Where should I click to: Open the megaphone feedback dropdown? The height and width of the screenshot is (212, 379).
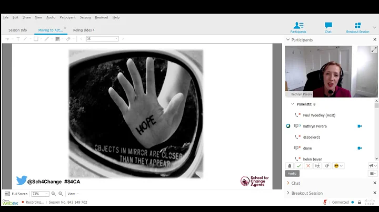[x=373, y=166]
